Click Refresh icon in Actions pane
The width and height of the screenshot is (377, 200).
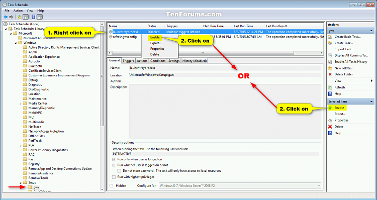point(330,87)
